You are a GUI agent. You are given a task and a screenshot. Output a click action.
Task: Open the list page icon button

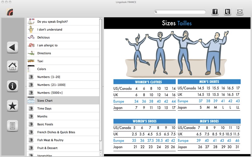pyautogui.click(x=12, y=126)
